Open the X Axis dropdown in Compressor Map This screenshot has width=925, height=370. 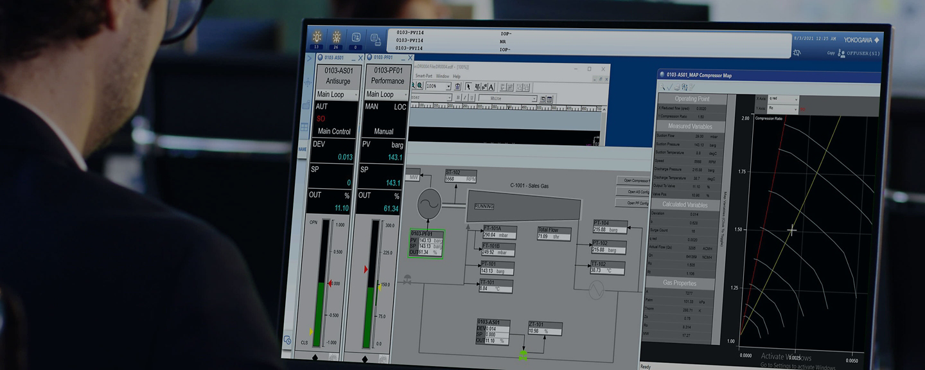(x=783, y=99)
